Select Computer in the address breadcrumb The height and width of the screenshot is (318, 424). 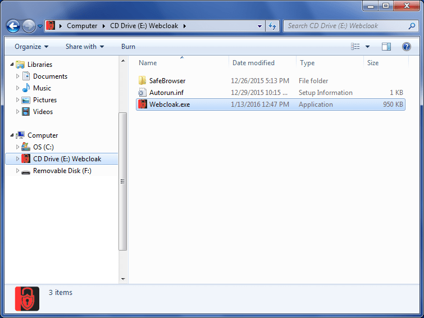(82, 26)
